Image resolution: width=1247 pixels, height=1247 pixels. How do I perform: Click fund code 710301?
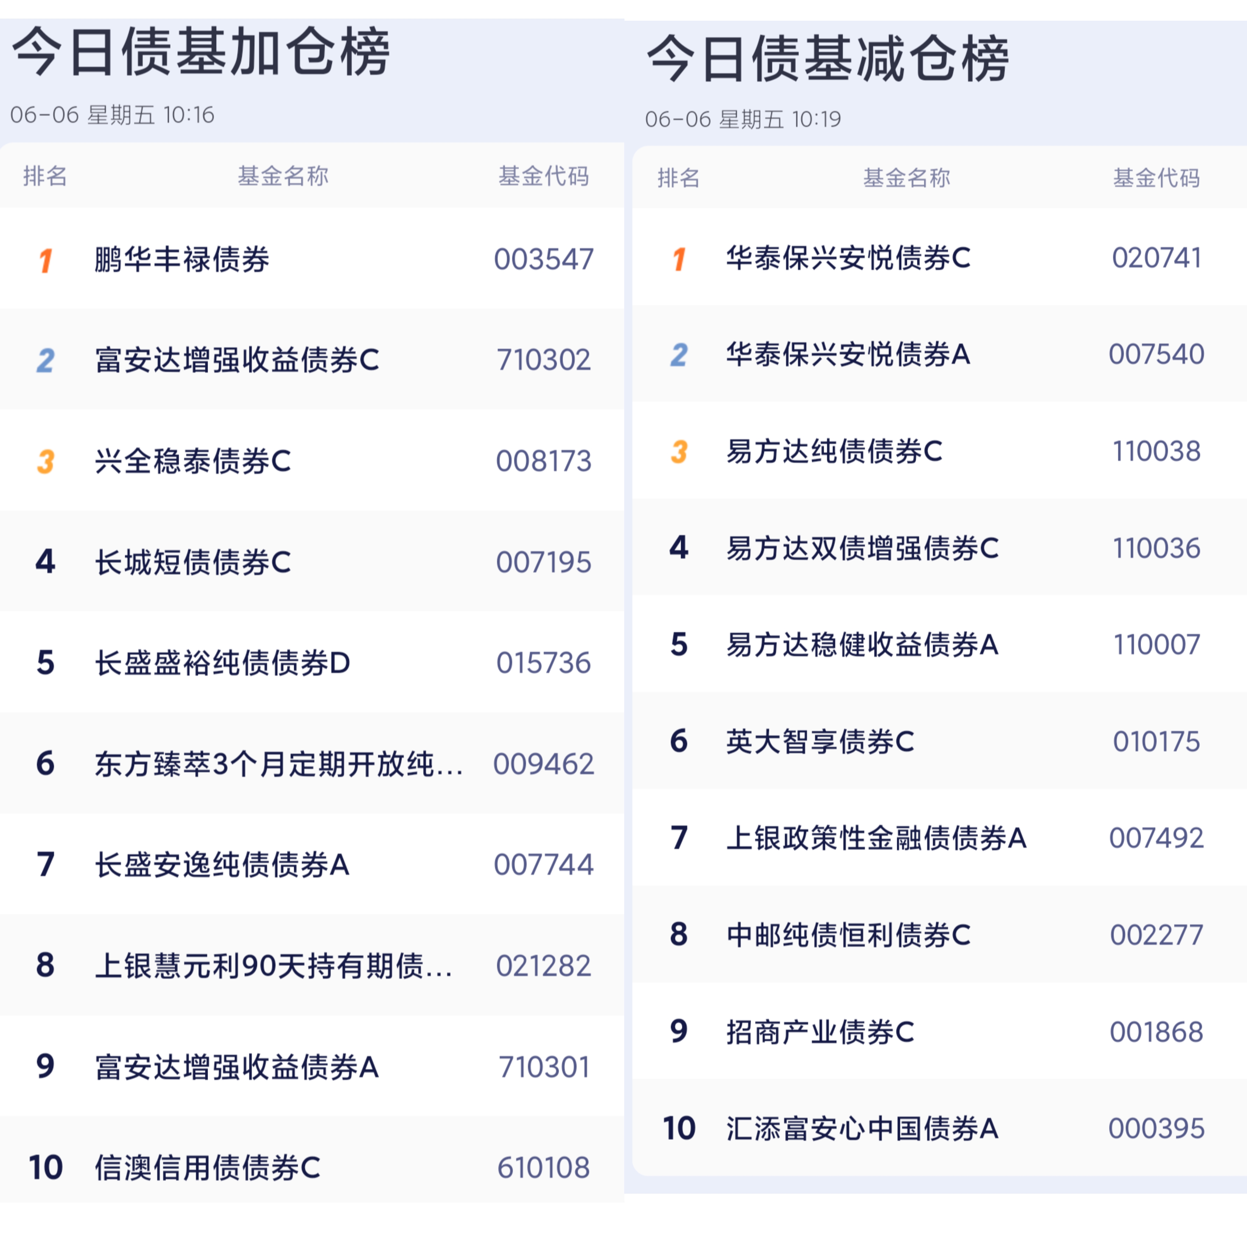(544, 1067)
